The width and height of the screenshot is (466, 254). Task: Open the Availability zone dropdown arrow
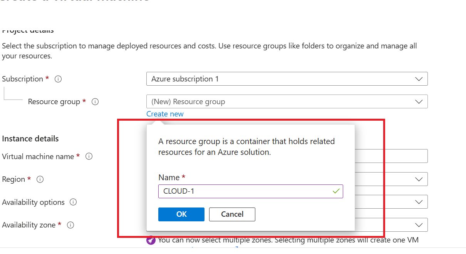(419, 225)
